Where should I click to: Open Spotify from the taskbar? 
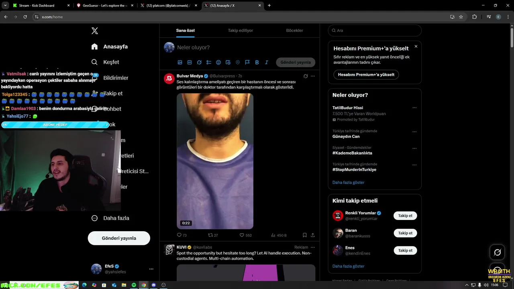click(134, 285)
